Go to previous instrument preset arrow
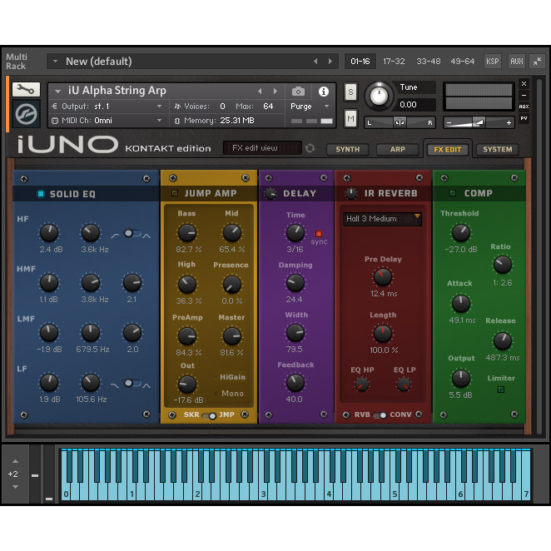Image resolution: width=551 pixels, height=551 pixels. (260, 92)
